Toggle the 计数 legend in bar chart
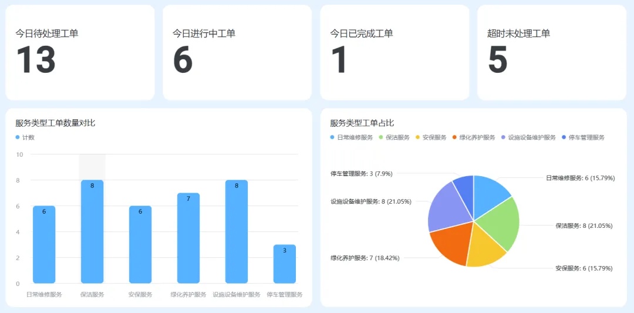This screenshot has height=313, width=634. 25,137
